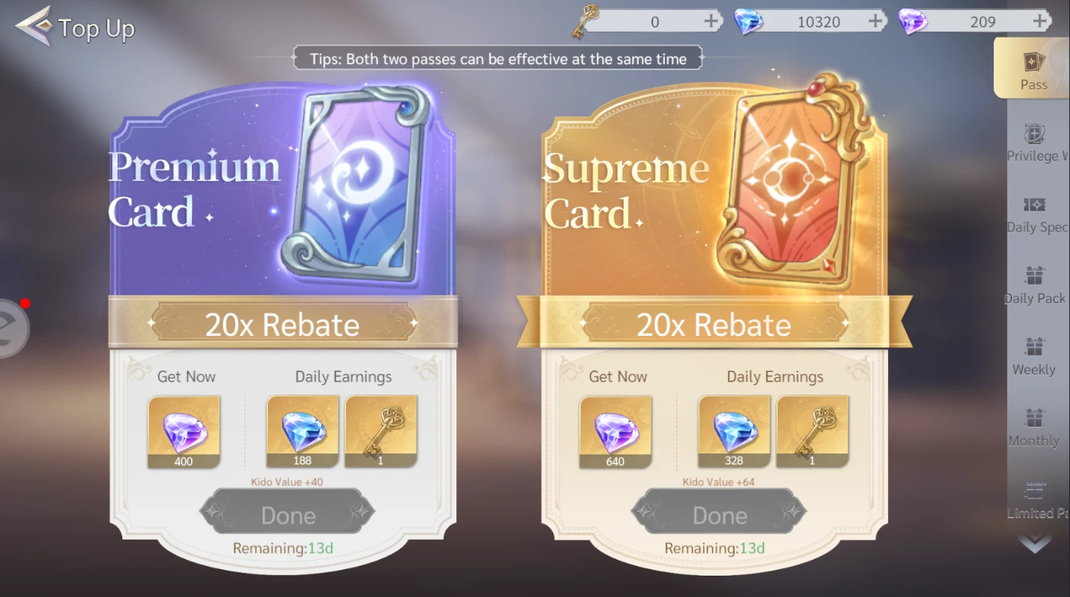Click the back arrow next to Top Up

point(33,26)
